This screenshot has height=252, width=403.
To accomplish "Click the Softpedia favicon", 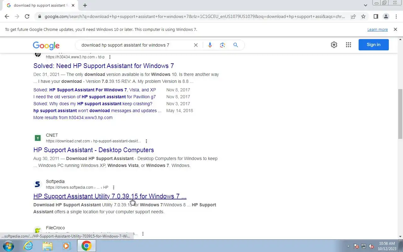I will pyautogui.click(x=38, y=184).
